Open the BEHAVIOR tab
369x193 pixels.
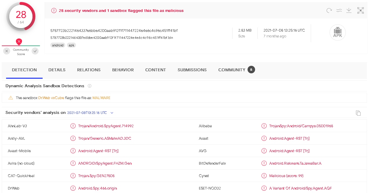123,70
